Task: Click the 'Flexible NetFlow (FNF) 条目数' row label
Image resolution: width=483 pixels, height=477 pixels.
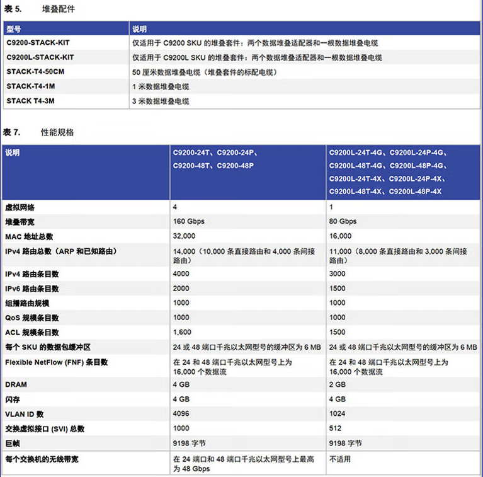Action: [57, 362]
